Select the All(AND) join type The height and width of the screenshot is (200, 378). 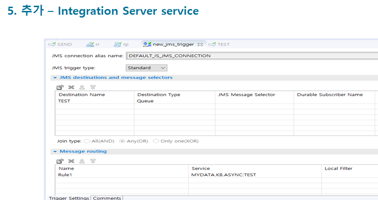pyautogui.click(x=87, y=141)
